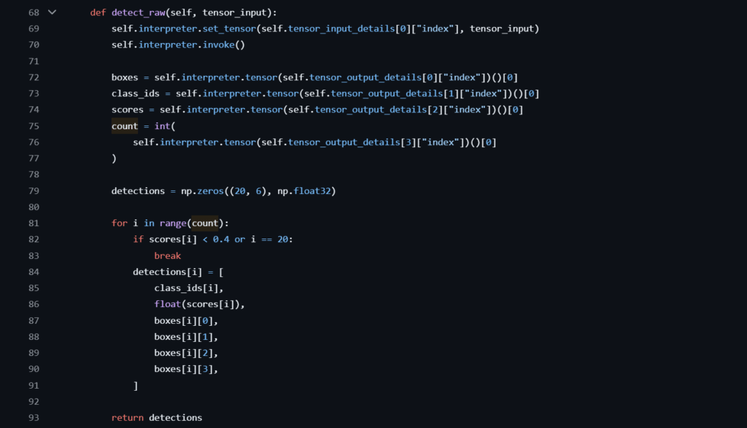Click float(scores[i]) on line 86

pos(198,304)
